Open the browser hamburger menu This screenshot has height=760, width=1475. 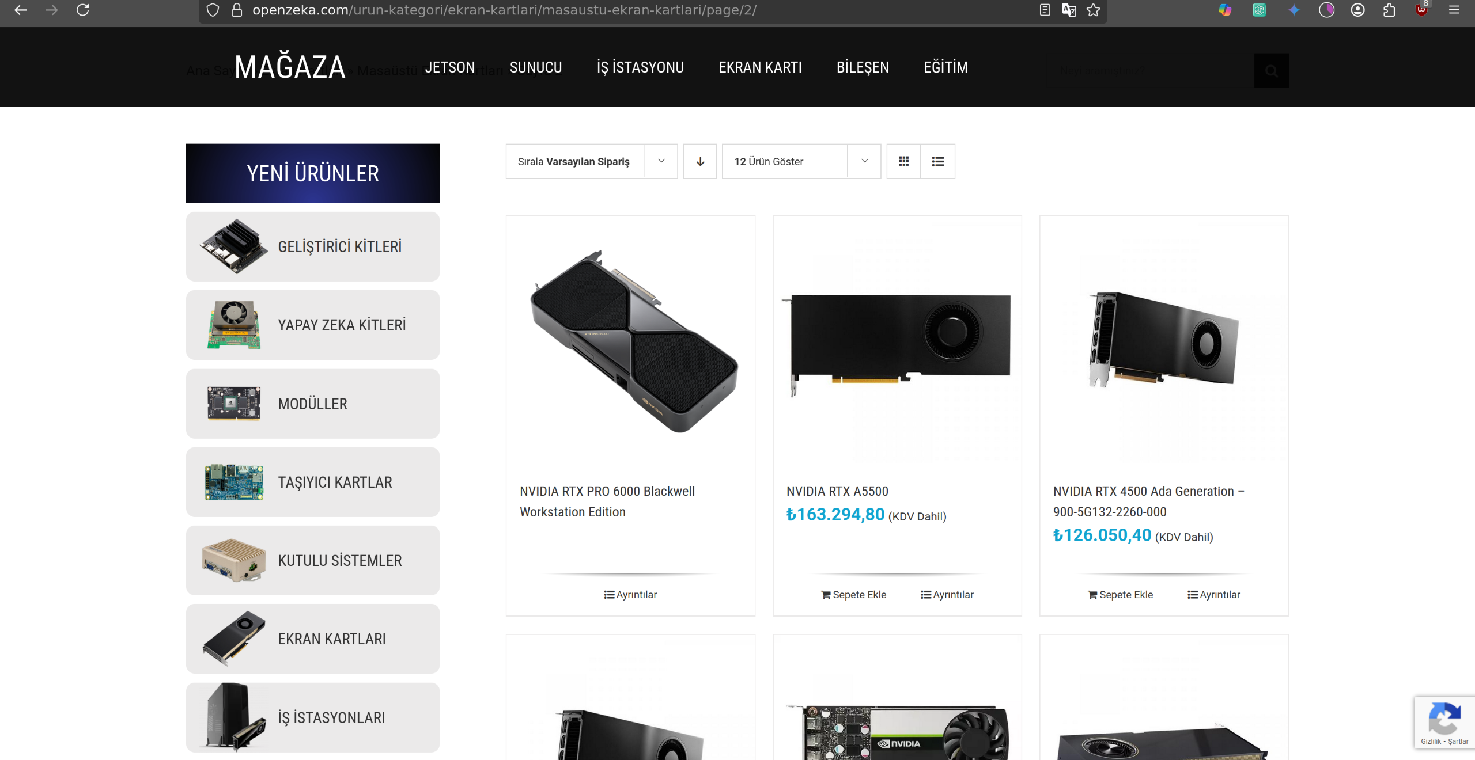(1454, 10)
